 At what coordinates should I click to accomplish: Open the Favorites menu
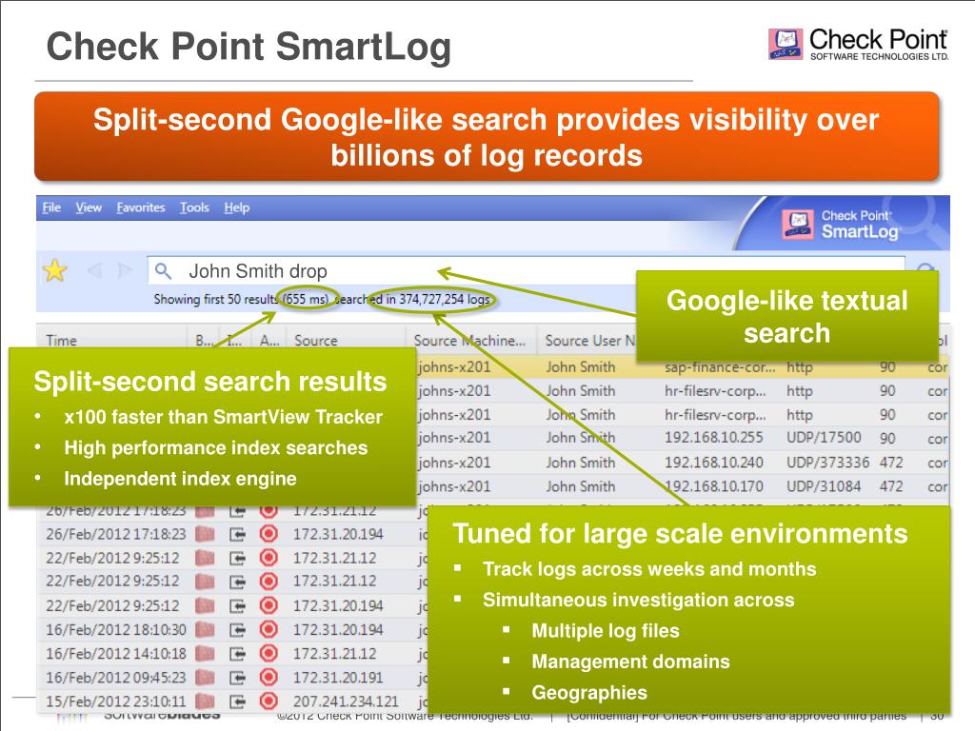(x=141, y=207)
